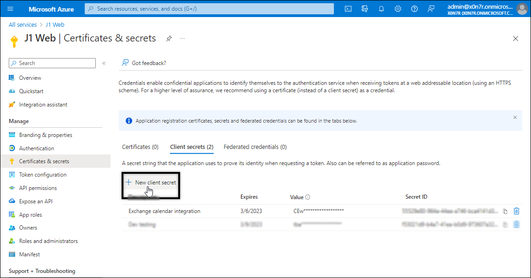This screenshot has width=531, height=278.
Task: Click the feedback icon in top bar
Action: tap(431, 9)
